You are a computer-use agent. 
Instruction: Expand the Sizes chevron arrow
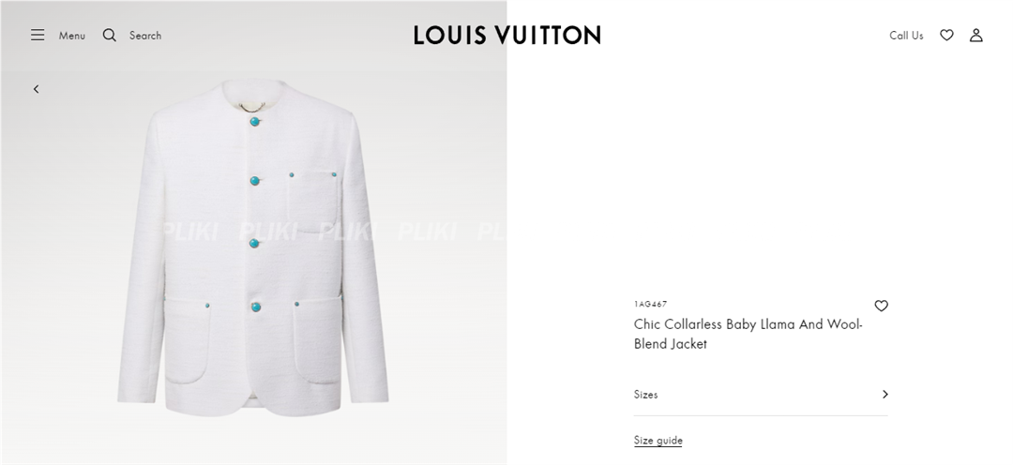point(885,394)
